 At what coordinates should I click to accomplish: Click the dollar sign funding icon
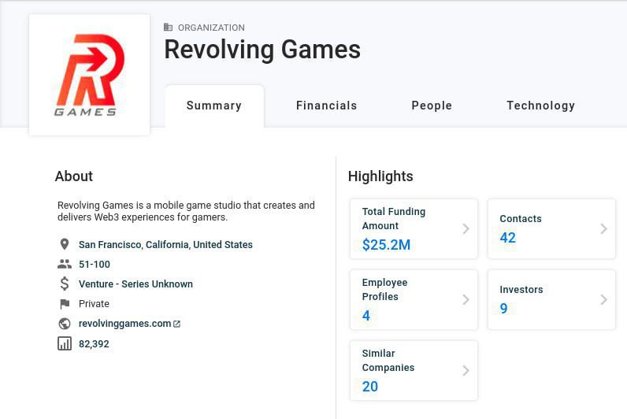(65, 284)
